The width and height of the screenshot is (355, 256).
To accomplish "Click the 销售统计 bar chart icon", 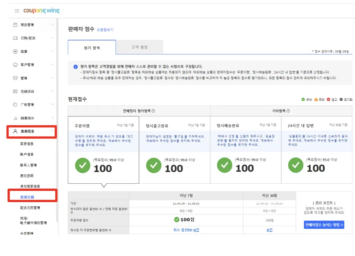I will point(15,118).
